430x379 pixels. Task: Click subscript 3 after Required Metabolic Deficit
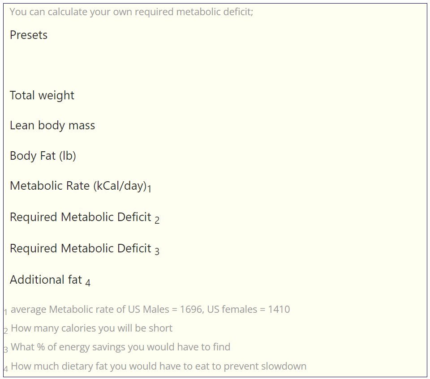point(157,251)
